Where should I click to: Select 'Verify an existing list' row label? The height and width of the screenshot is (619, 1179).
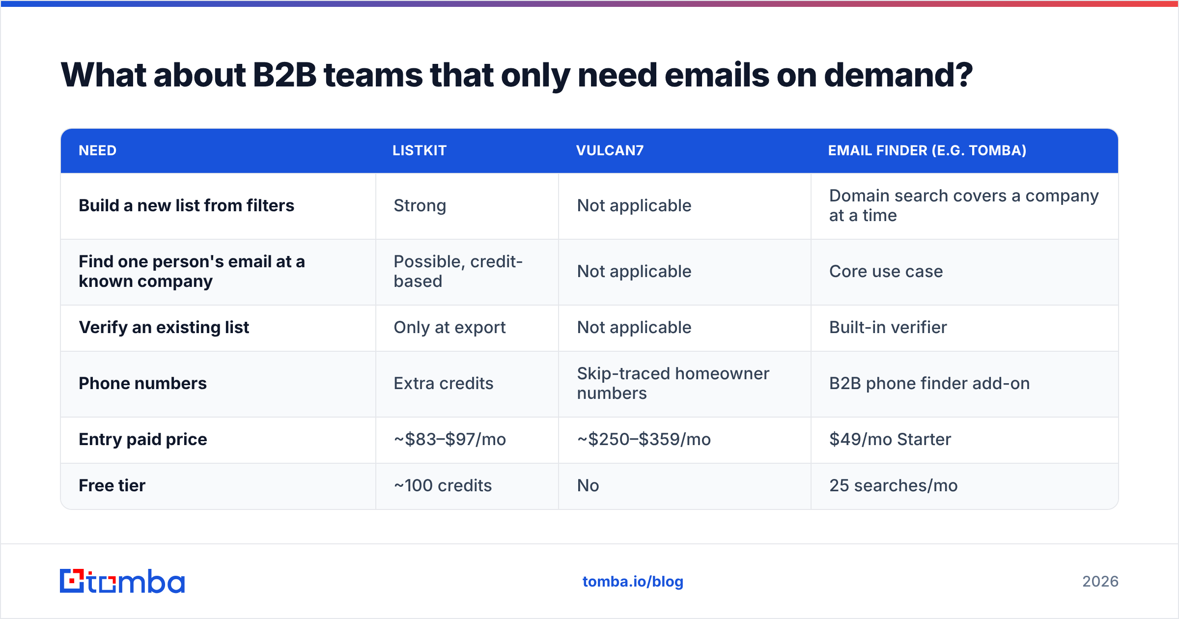(164, 327)
